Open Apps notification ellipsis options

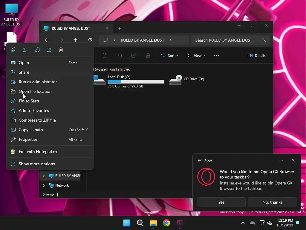[x=281, y=160]
